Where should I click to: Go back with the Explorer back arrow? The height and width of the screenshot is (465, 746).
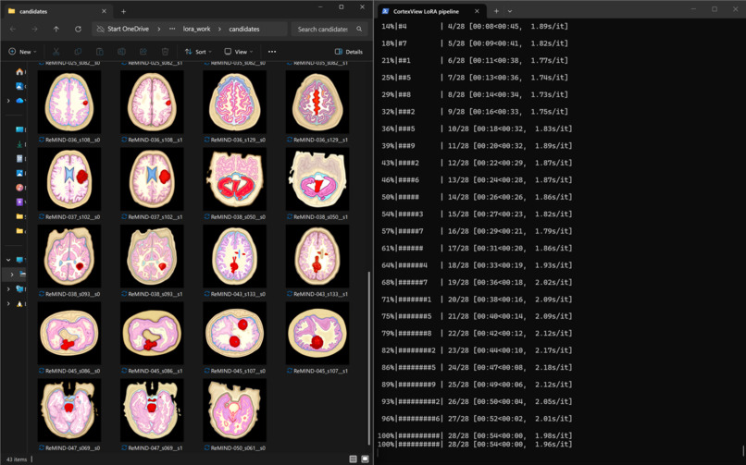[x=13, y=29]
